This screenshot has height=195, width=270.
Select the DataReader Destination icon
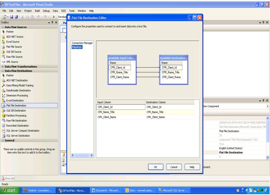[x=3, y=90]
